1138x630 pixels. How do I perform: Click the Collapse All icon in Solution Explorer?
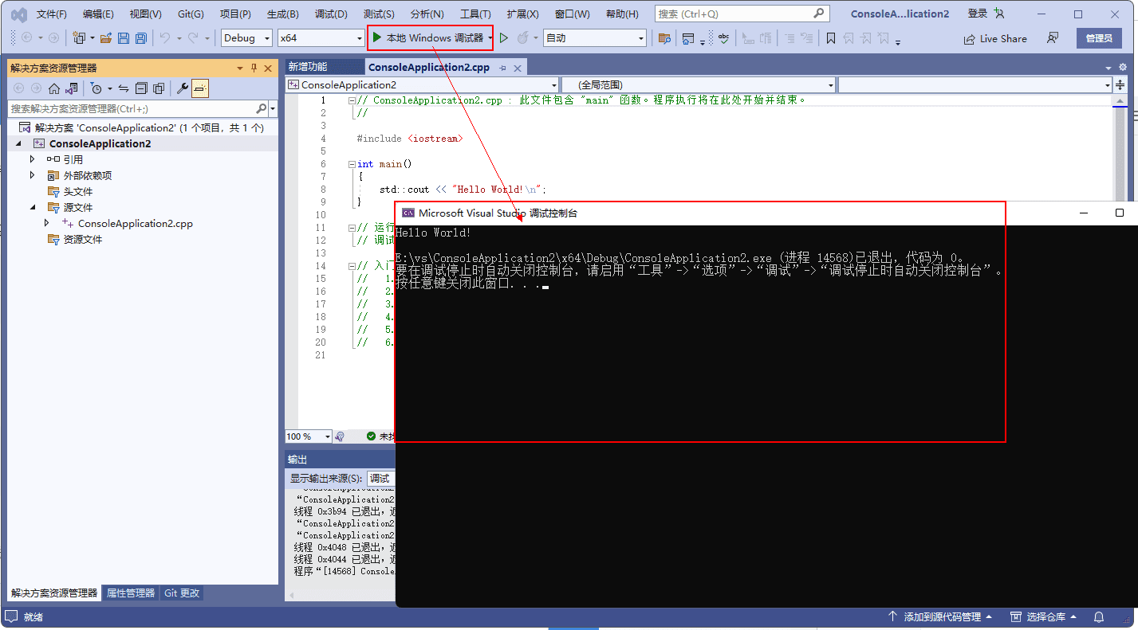point(143,88)
